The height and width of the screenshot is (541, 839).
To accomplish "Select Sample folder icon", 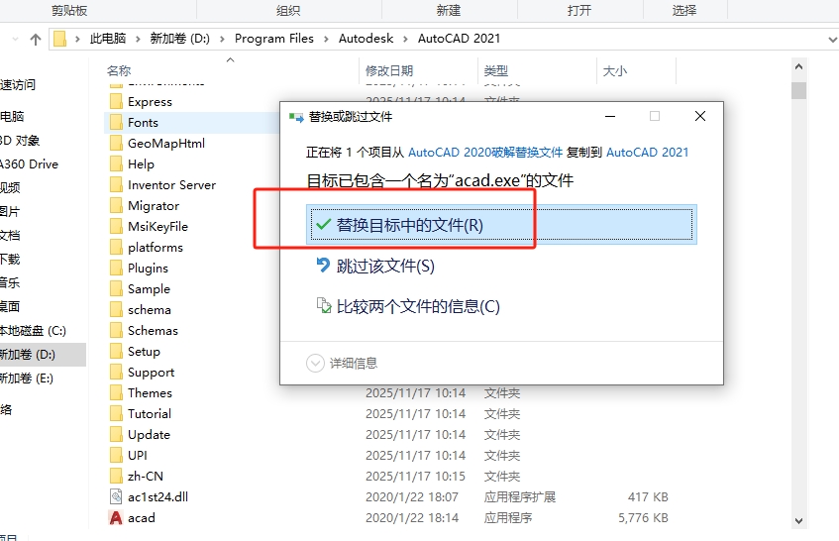I will [x=116, y=289].
